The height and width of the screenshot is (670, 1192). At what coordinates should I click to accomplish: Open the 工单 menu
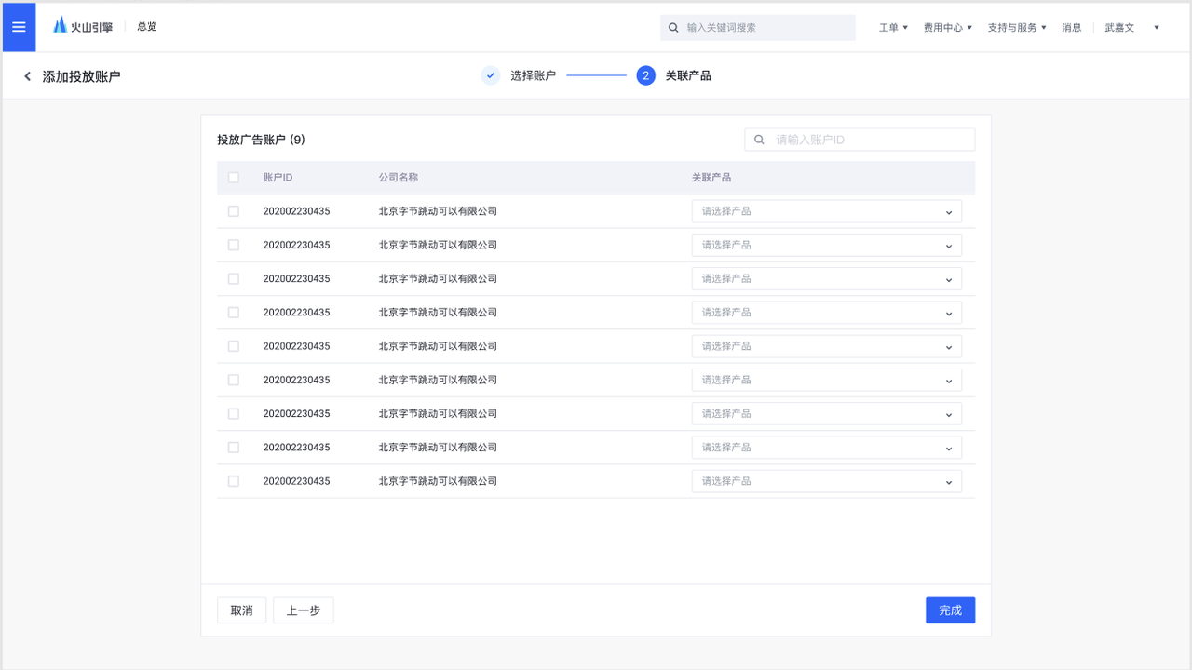[x=893, y=28]
